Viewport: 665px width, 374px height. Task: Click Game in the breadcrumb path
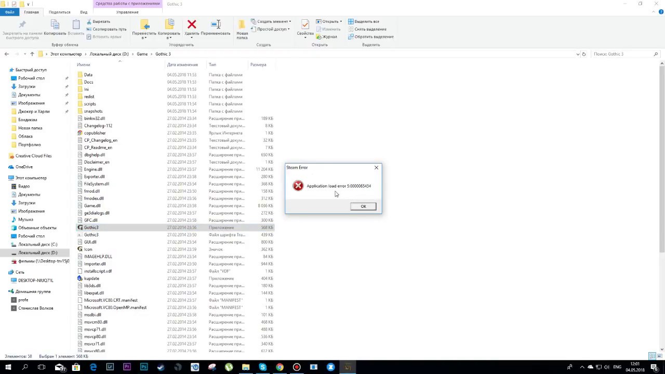tap(142, 54)
